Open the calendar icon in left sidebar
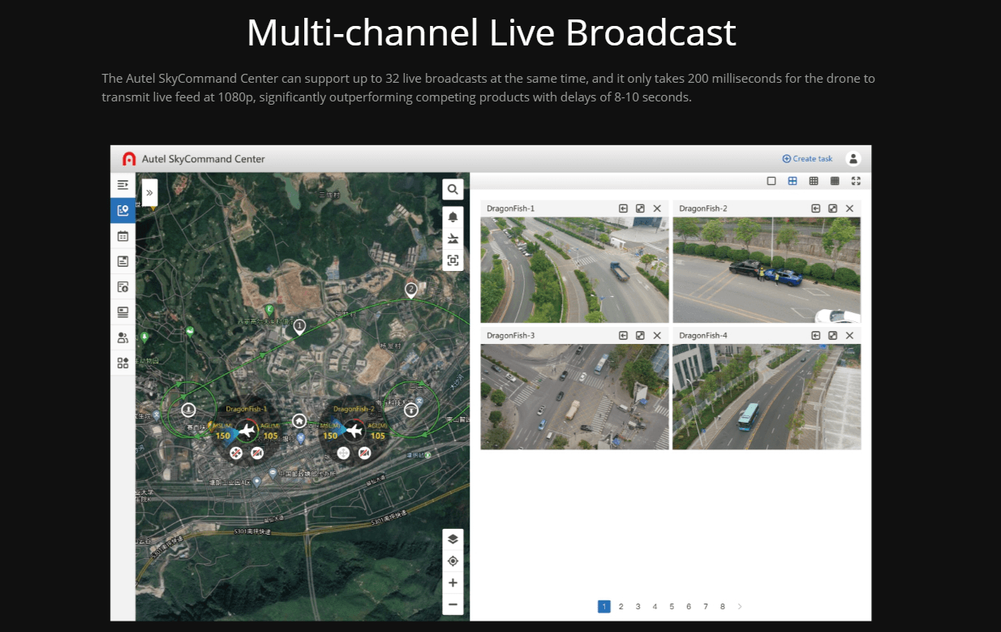1001x632 pixels. [122, 236]
